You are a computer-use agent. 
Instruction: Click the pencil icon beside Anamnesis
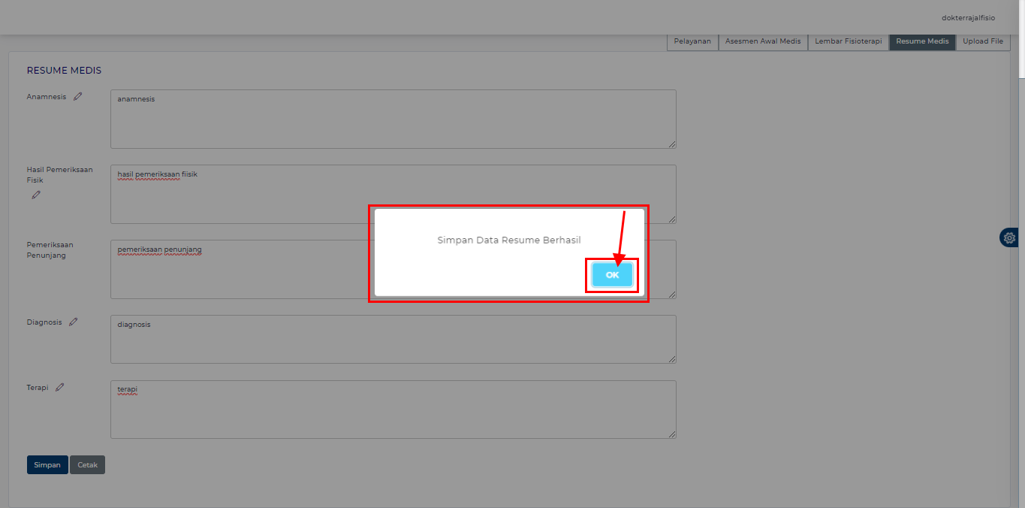77,96
